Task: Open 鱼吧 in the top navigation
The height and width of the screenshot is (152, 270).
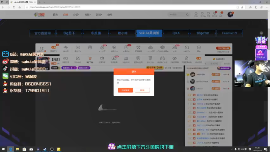Action: 110,15
